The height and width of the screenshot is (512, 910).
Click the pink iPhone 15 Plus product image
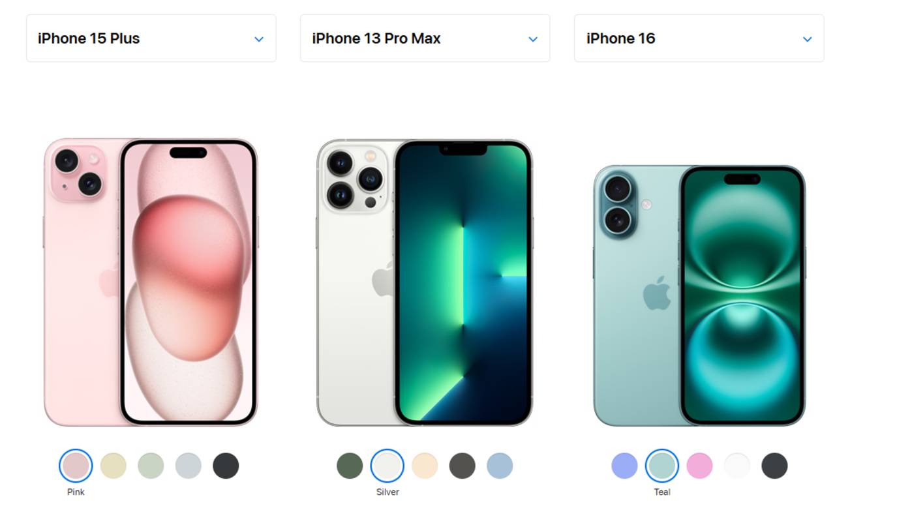(151, 282)
